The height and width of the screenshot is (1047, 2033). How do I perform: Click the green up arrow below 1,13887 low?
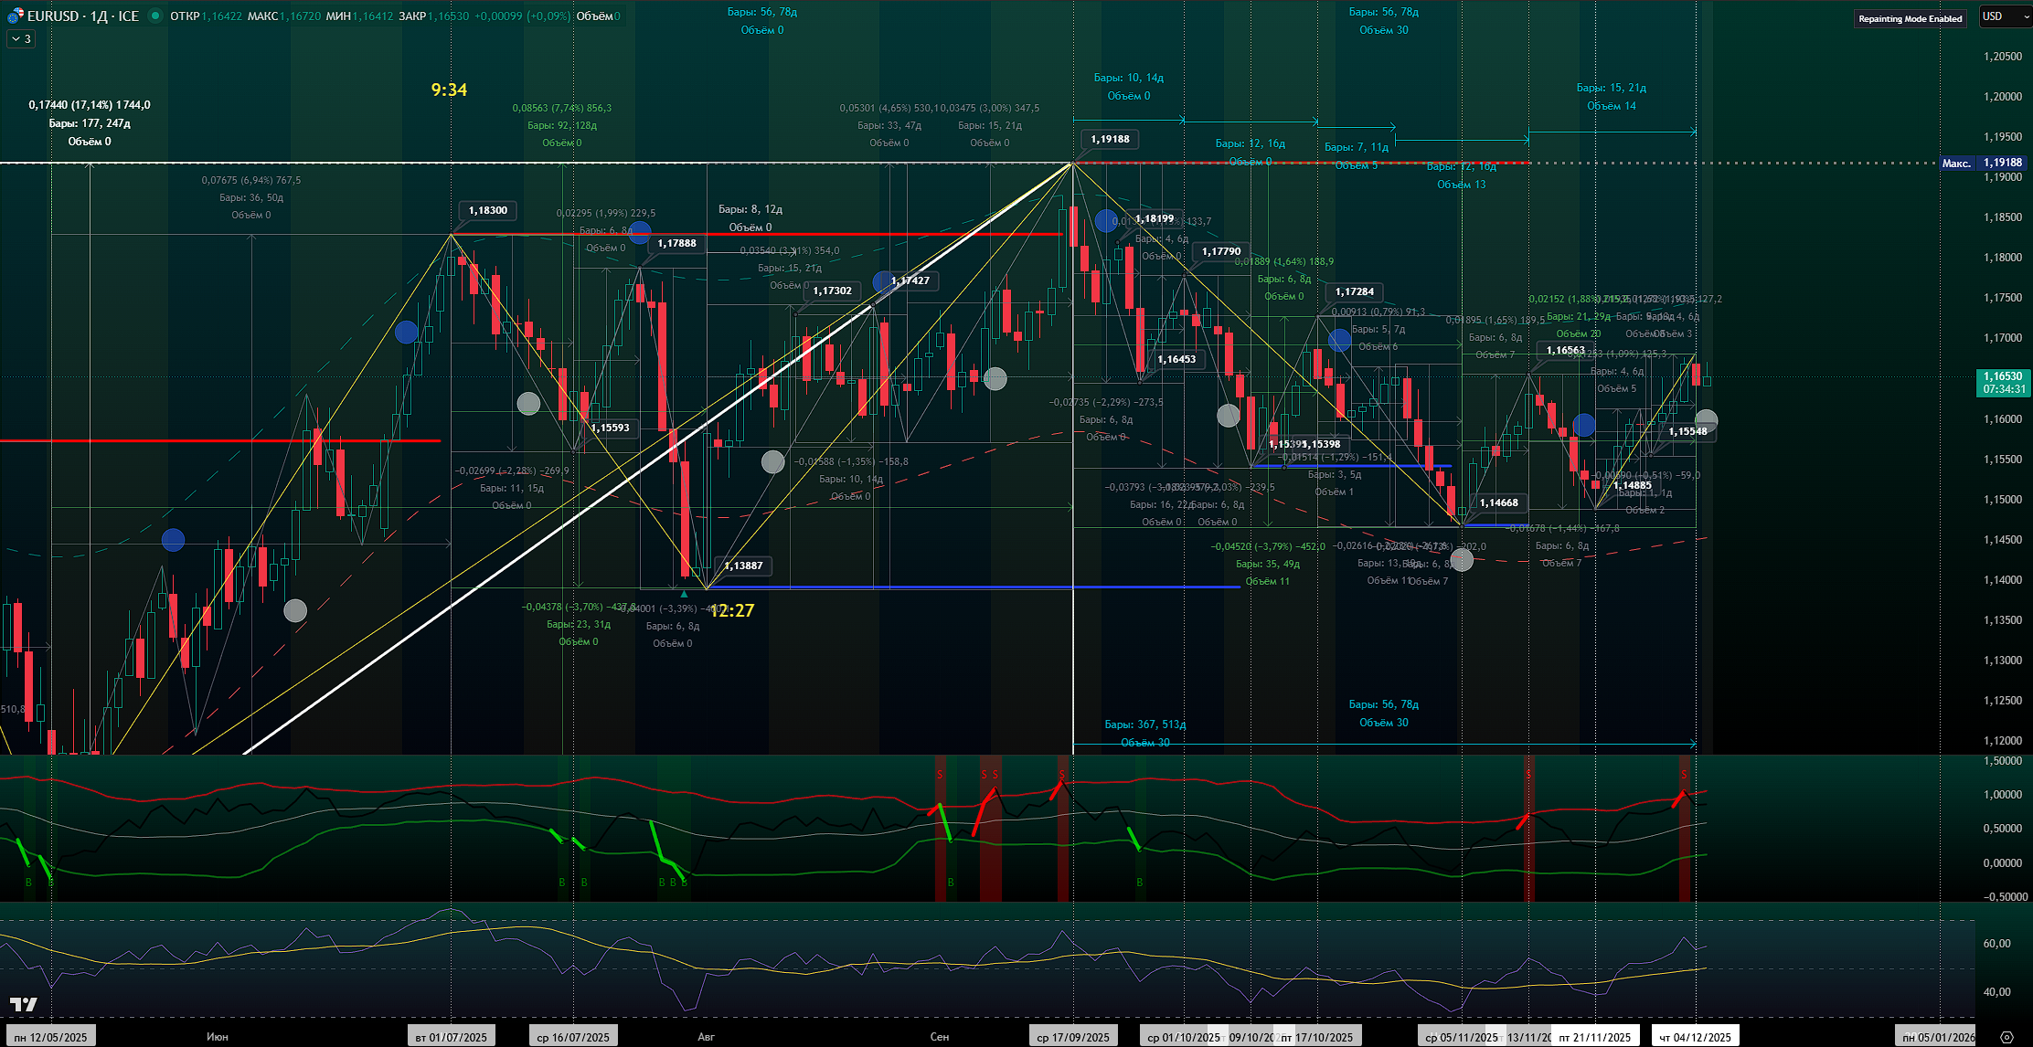coord(684,594)
